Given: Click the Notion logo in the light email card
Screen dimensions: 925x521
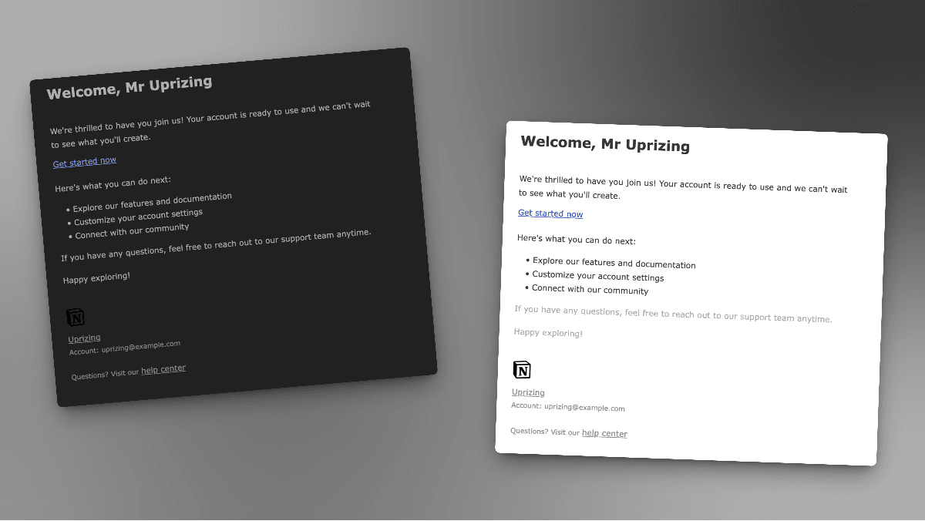Looking at the screenshot, I should [x=522, y=370].
